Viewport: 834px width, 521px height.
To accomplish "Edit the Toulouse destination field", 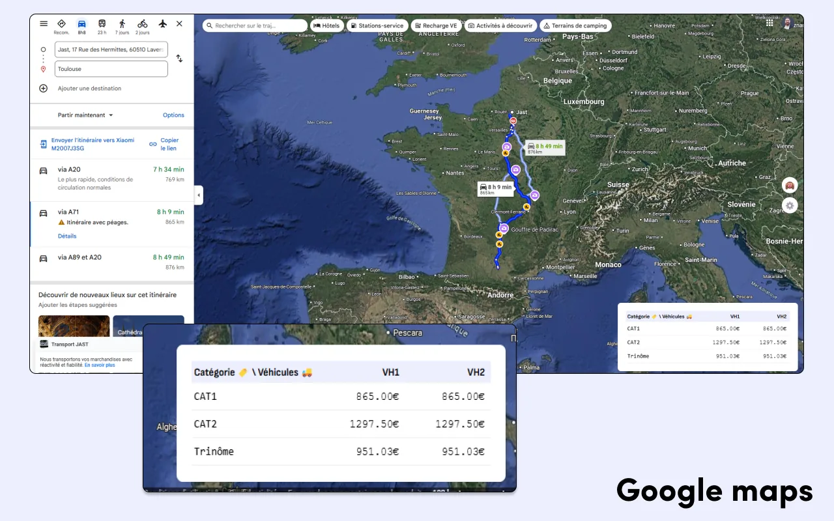I will (x=111, y=69).
